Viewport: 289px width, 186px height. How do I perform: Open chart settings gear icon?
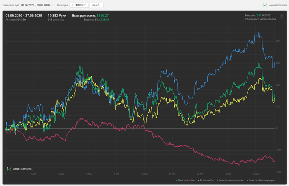281,16
